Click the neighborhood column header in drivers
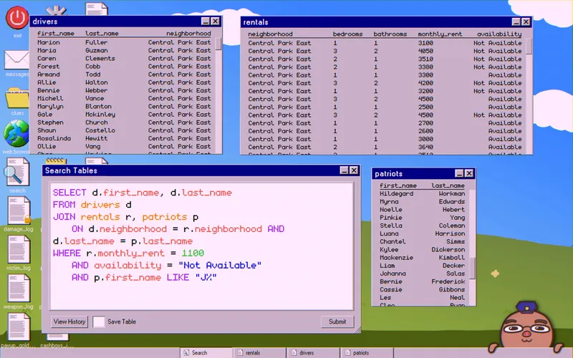 coord(188,33)
